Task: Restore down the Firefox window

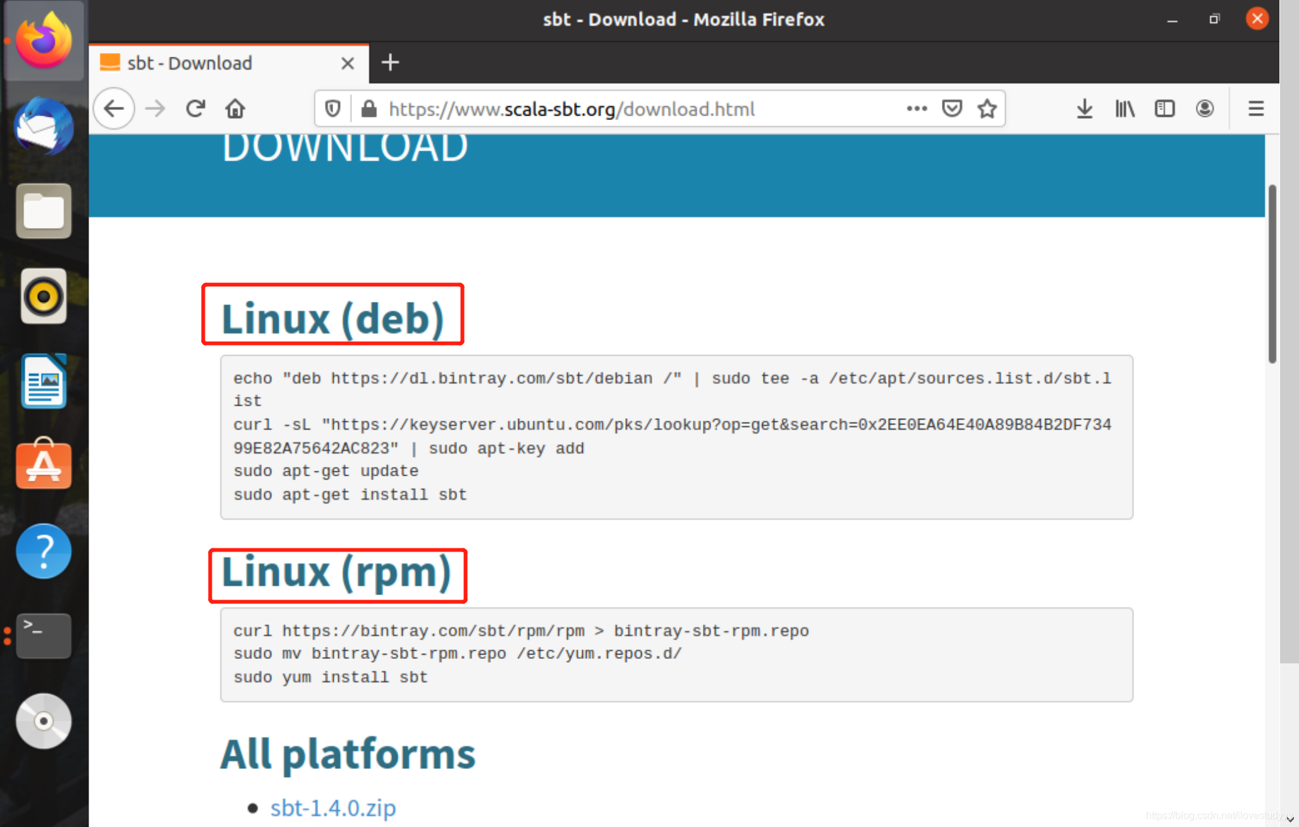Action: point(1214,19)
